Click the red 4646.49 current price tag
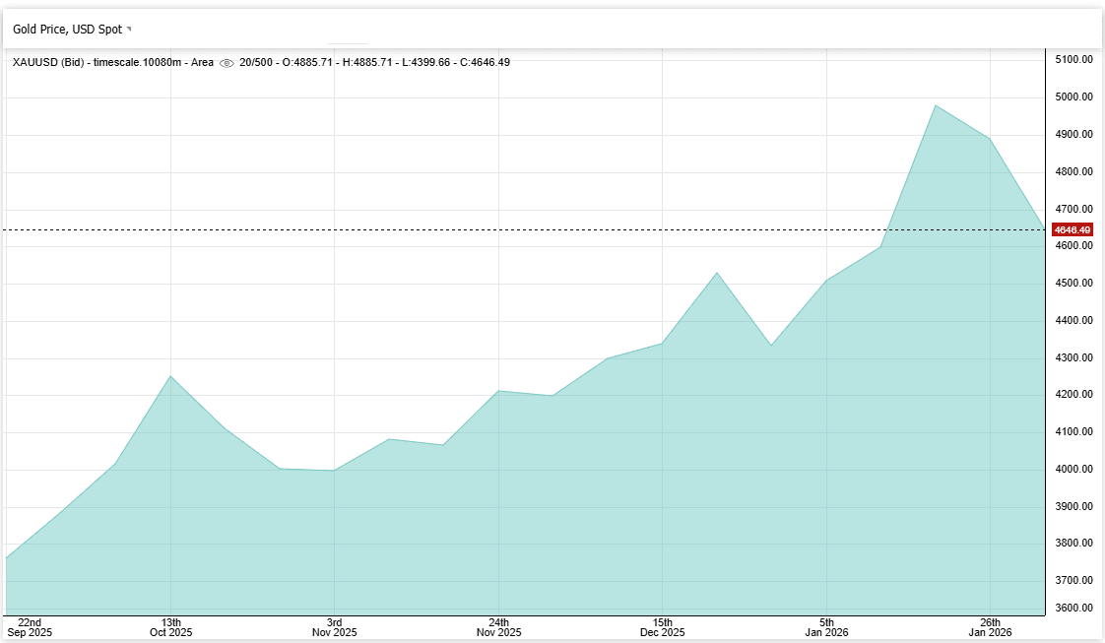Image resolution: width=1105 pixels, height=643 pixels. pyautogui.click(x=1072, y=229)
